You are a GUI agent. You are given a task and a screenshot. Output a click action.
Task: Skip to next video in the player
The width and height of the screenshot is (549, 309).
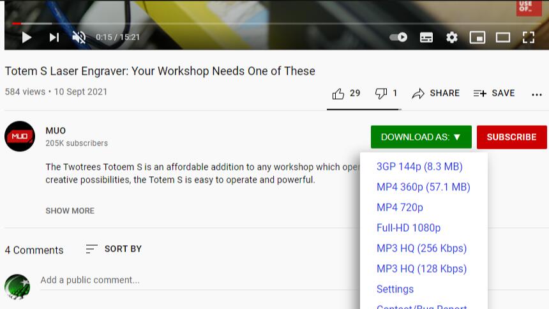54,37
